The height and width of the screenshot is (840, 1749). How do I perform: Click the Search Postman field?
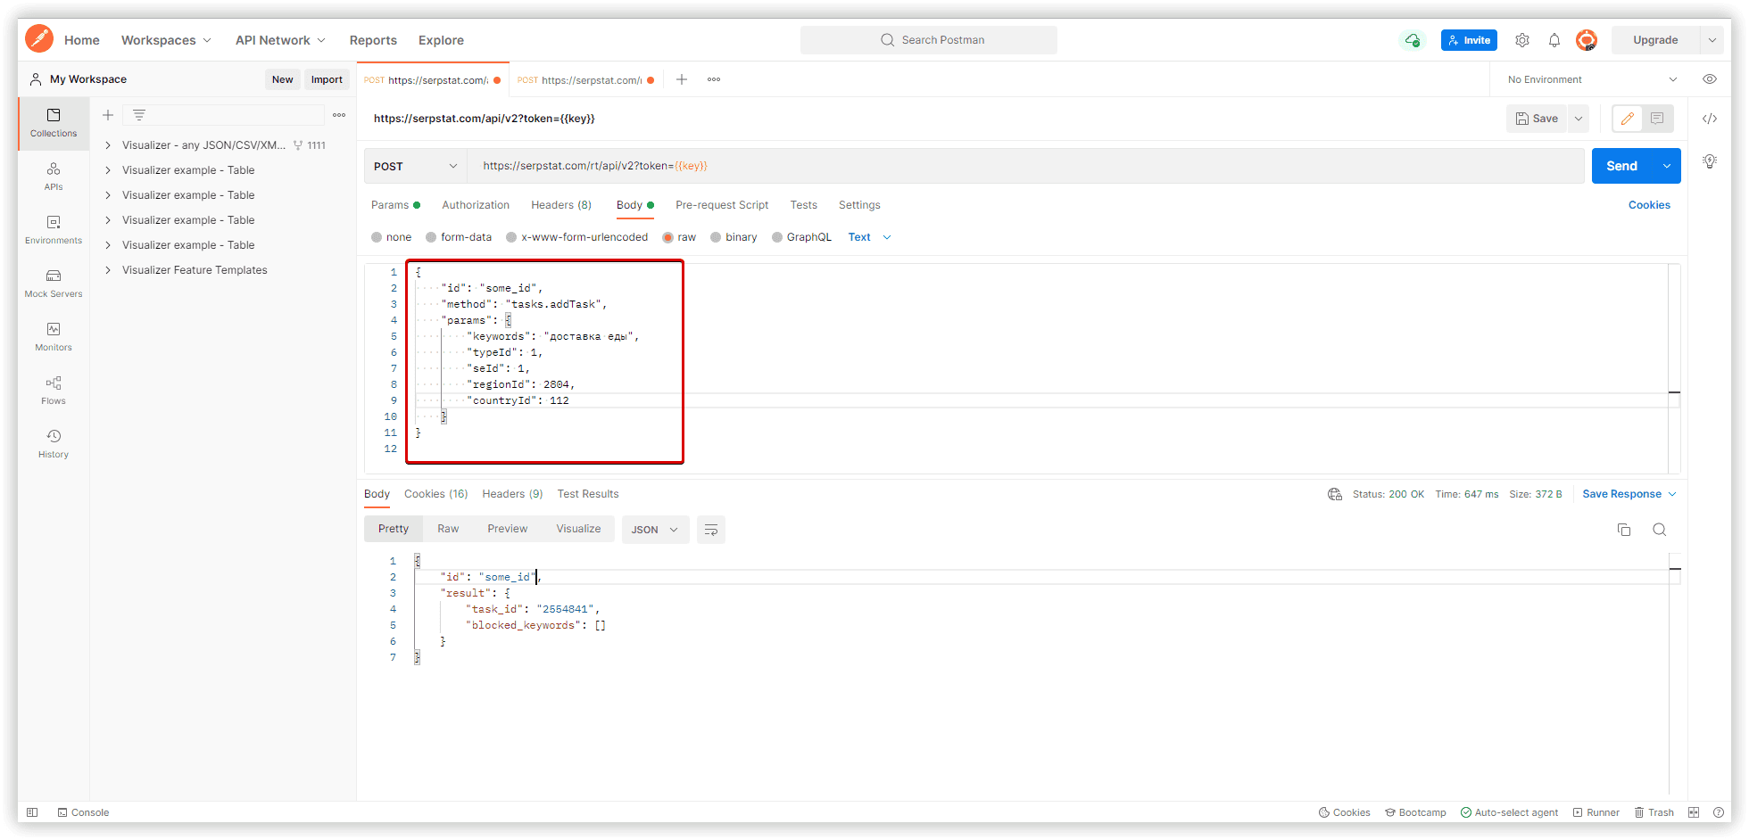click(x=929, y=40)
